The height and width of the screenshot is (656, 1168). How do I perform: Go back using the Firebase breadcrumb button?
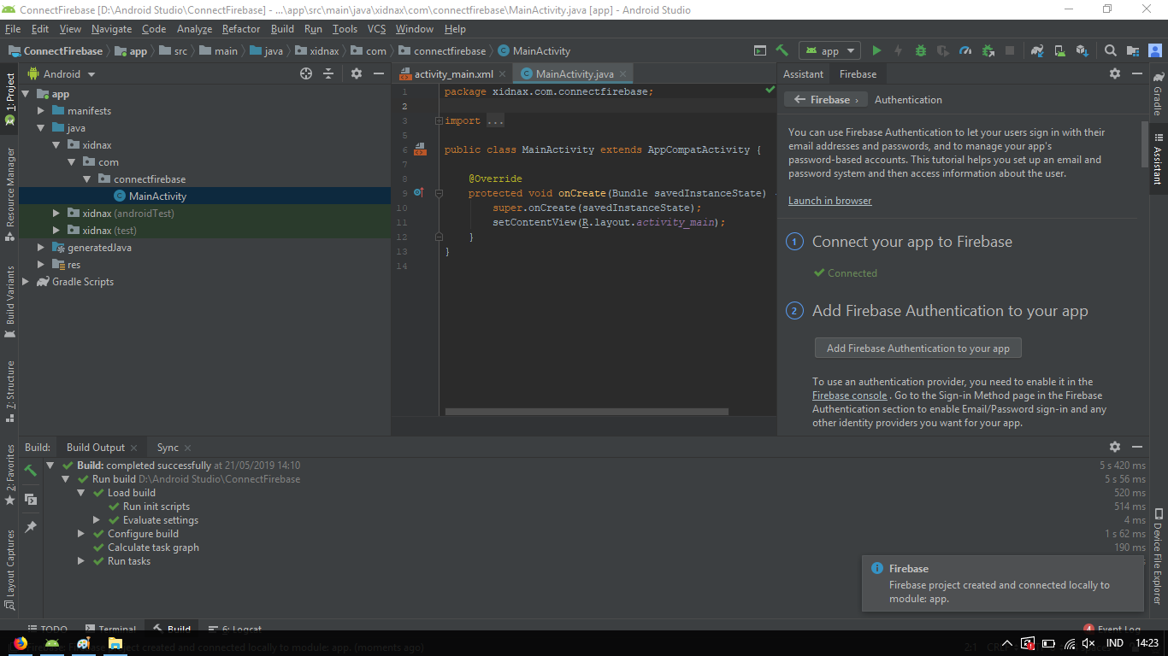click(x=826, y=100)
